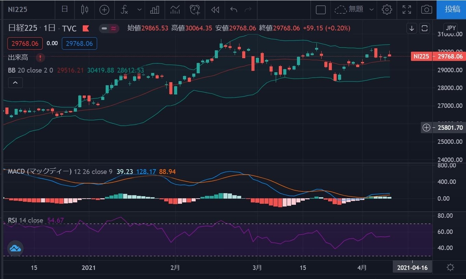Select the JPY currency label

[x=450, y=28]
